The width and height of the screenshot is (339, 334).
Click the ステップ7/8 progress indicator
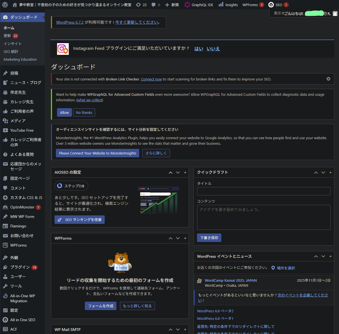71,186
